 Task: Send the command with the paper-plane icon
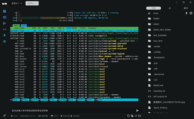(x=137, y=111)
